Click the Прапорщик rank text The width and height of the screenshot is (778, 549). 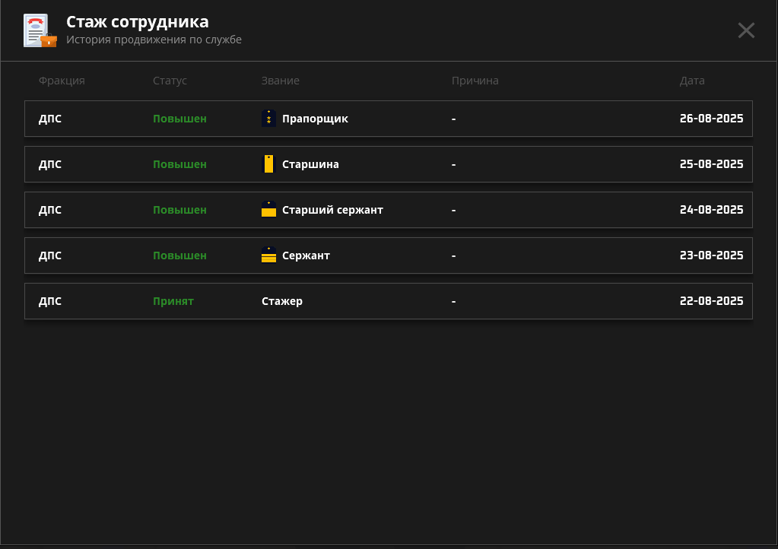(x=315, y=119)
